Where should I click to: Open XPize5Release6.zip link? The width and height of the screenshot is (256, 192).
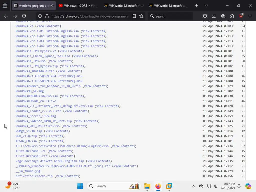click(31, 156)
